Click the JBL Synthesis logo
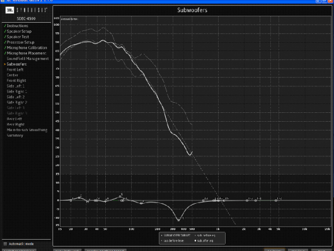The height and width of the screenshot is (251, 334). (26, 10)
